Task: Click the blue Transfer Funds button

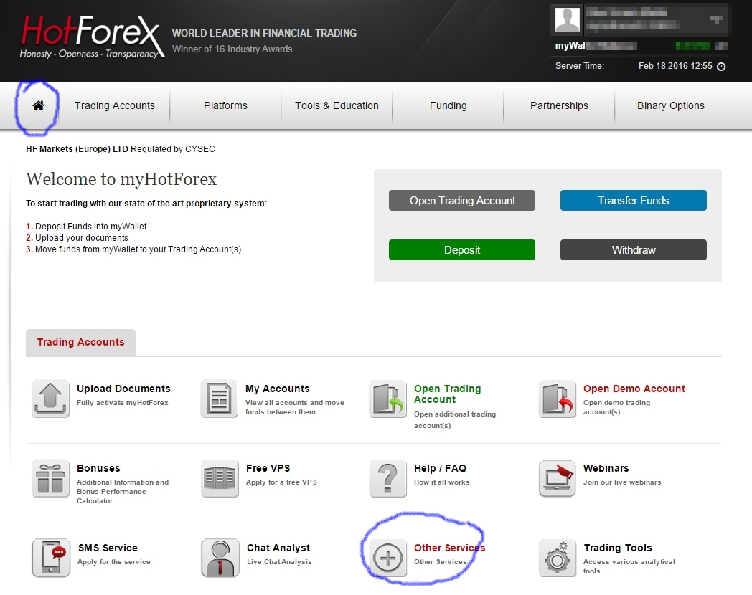Action: point(633,200)
